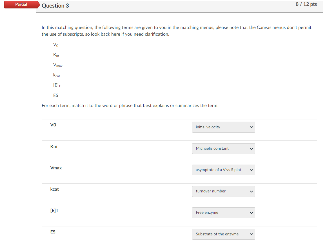Open the Vmax dropdown showing asymptote answer
336x250 pixels.
(x=223, y=170)
